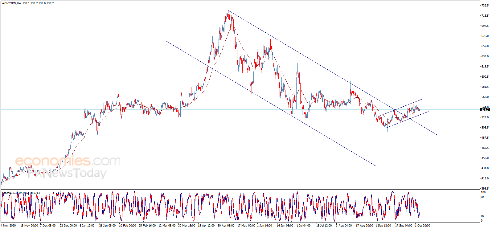This screenshot has height=229, width=492.
Task: Click the 12 Mar 08:00 time label
Action: (x=167, y=225)
